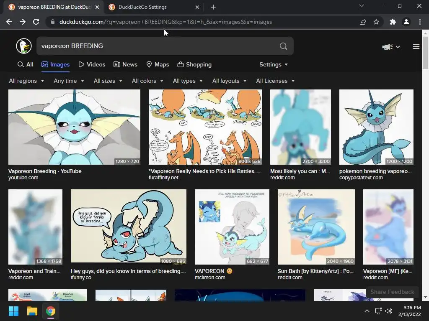Click the share page icon in address bar

(363, 22)
